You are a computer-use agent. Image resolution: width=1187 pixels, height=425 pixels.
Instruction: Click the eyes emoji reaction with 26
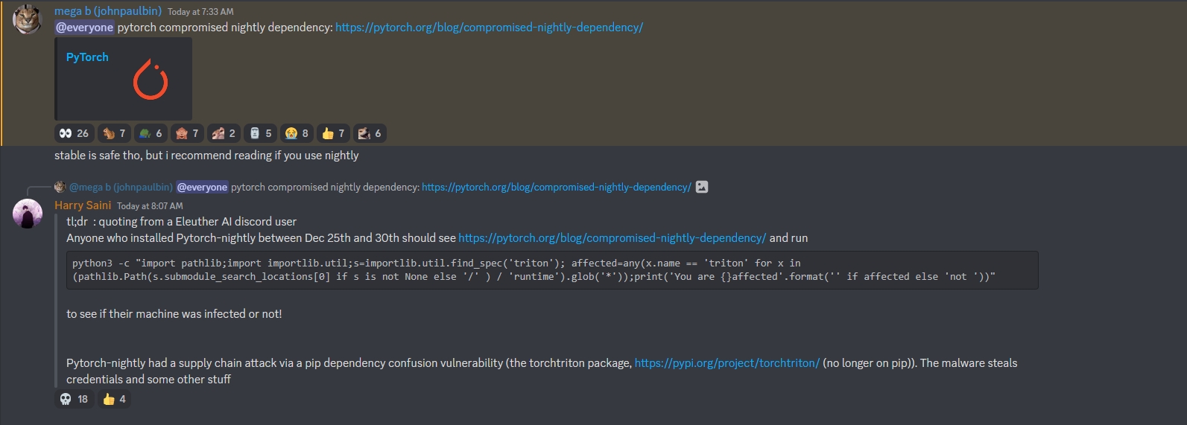tap(74, 133)
